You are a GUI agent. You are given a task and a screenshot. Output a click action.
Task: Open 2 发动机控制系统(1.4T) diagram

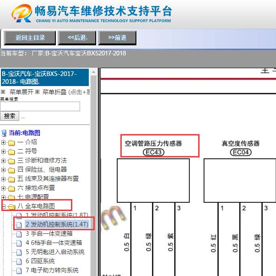pyautogui.click(x=57, y=224)
